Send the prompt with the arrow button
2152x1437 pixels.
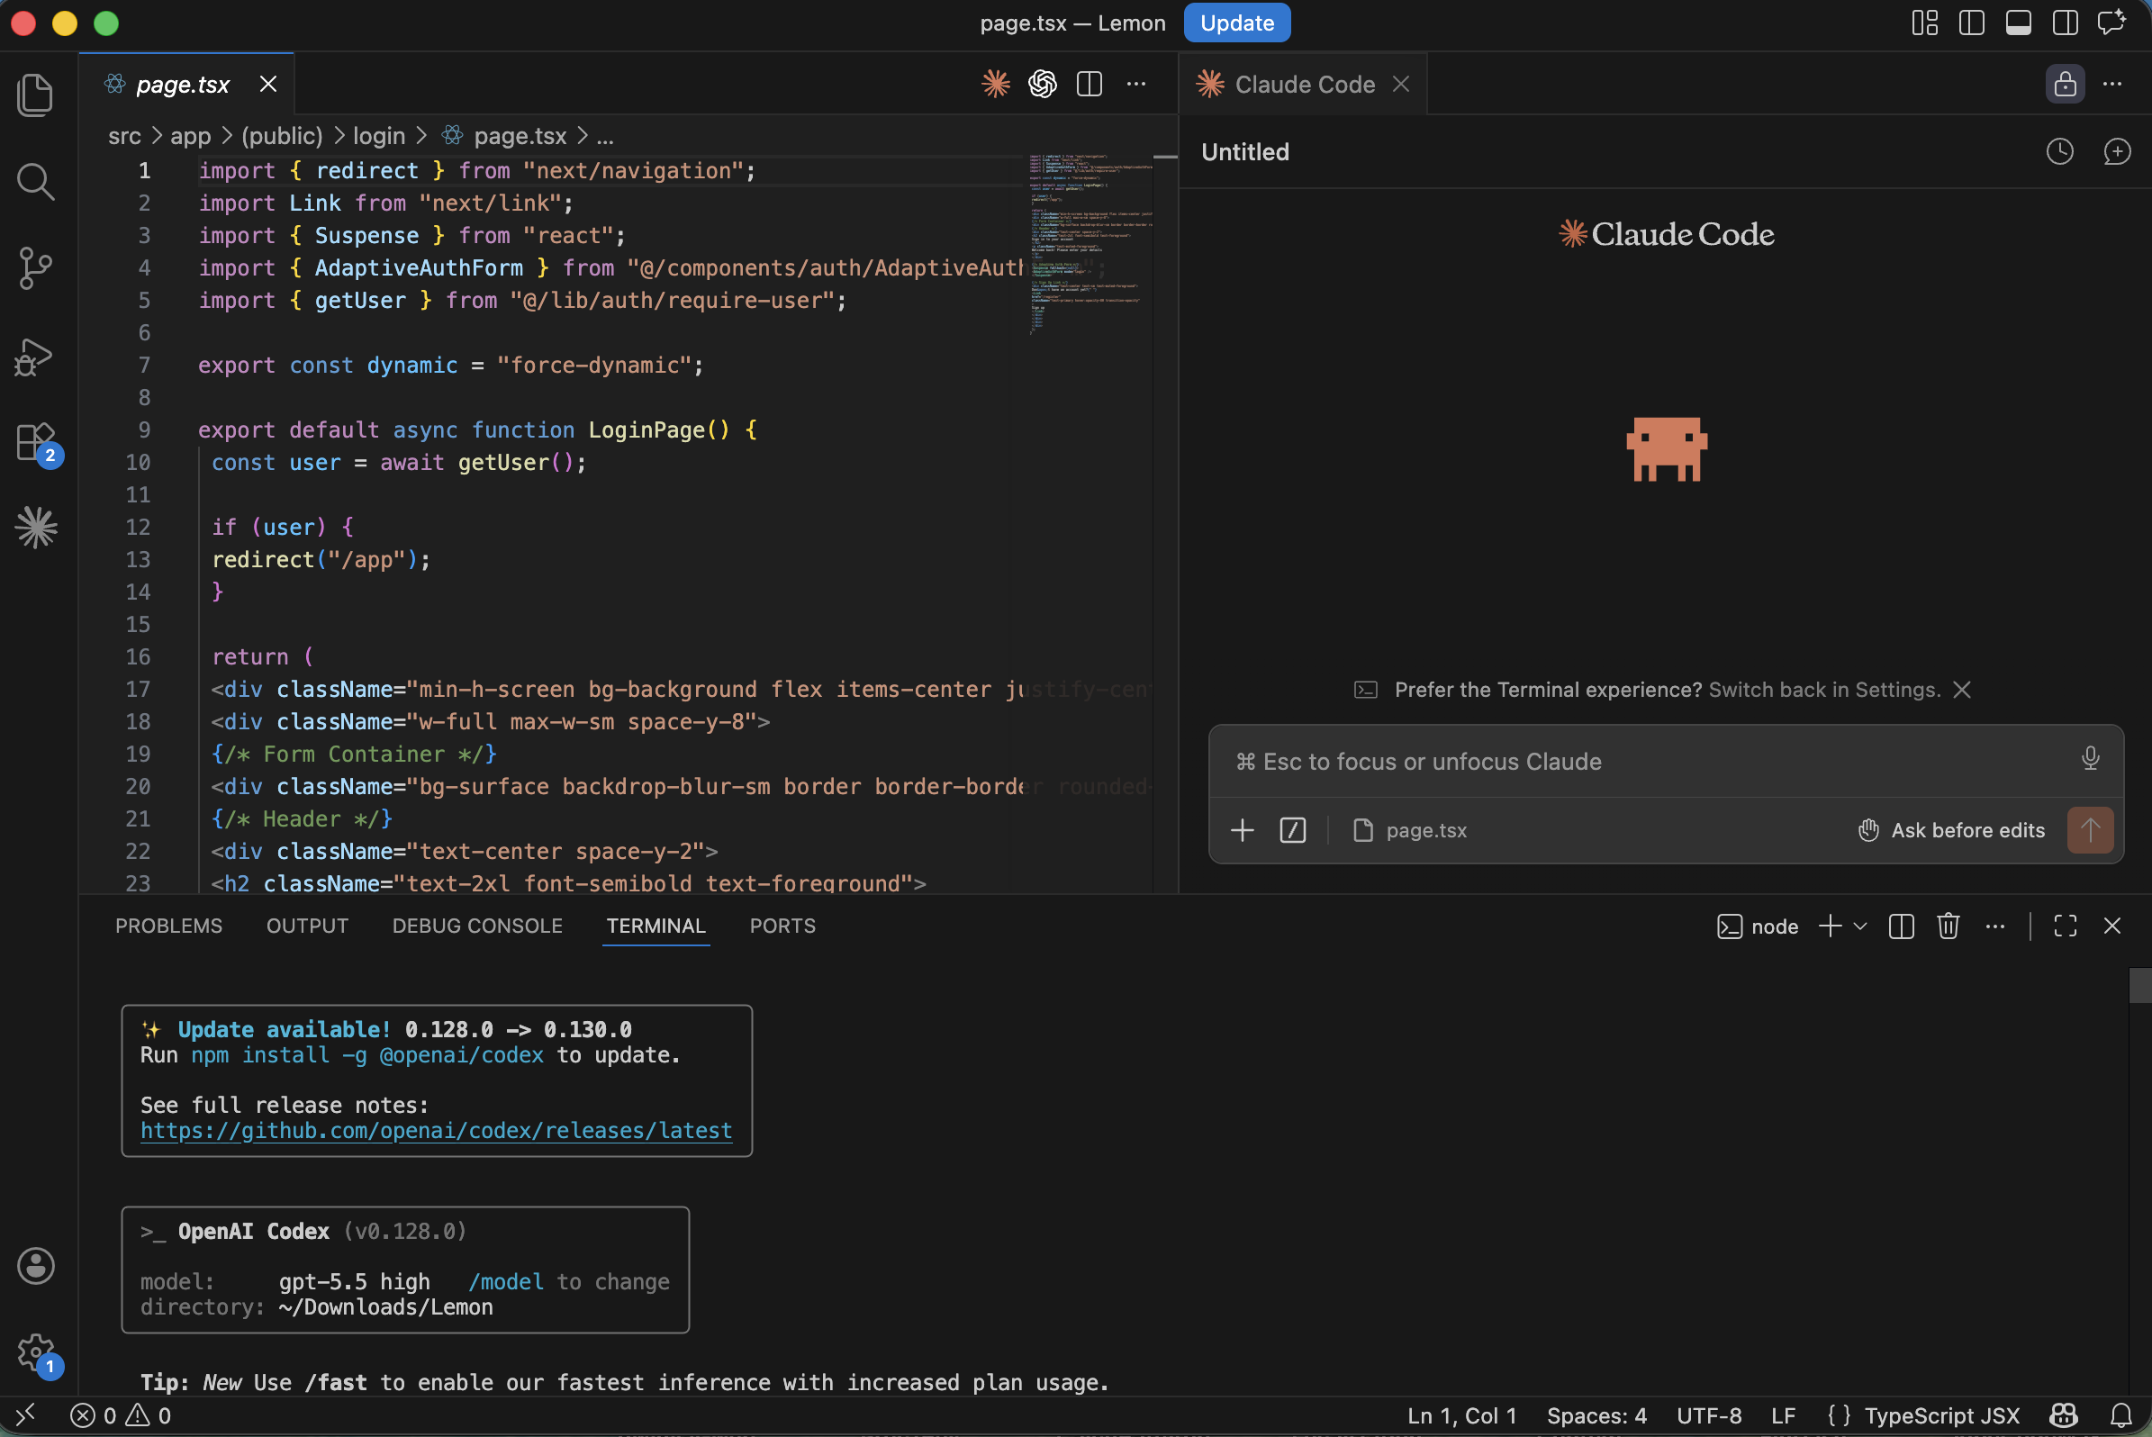(x=2090, y=830)
